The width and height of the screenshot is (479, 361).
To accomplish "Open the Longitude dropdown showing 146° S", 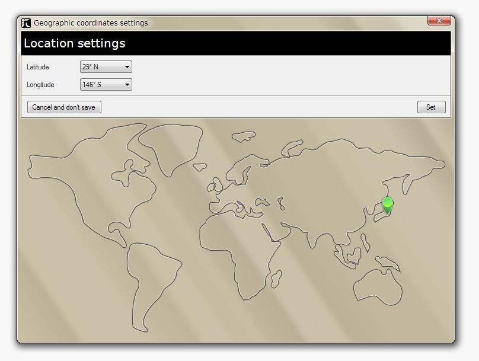I will [x=106, y=84].
